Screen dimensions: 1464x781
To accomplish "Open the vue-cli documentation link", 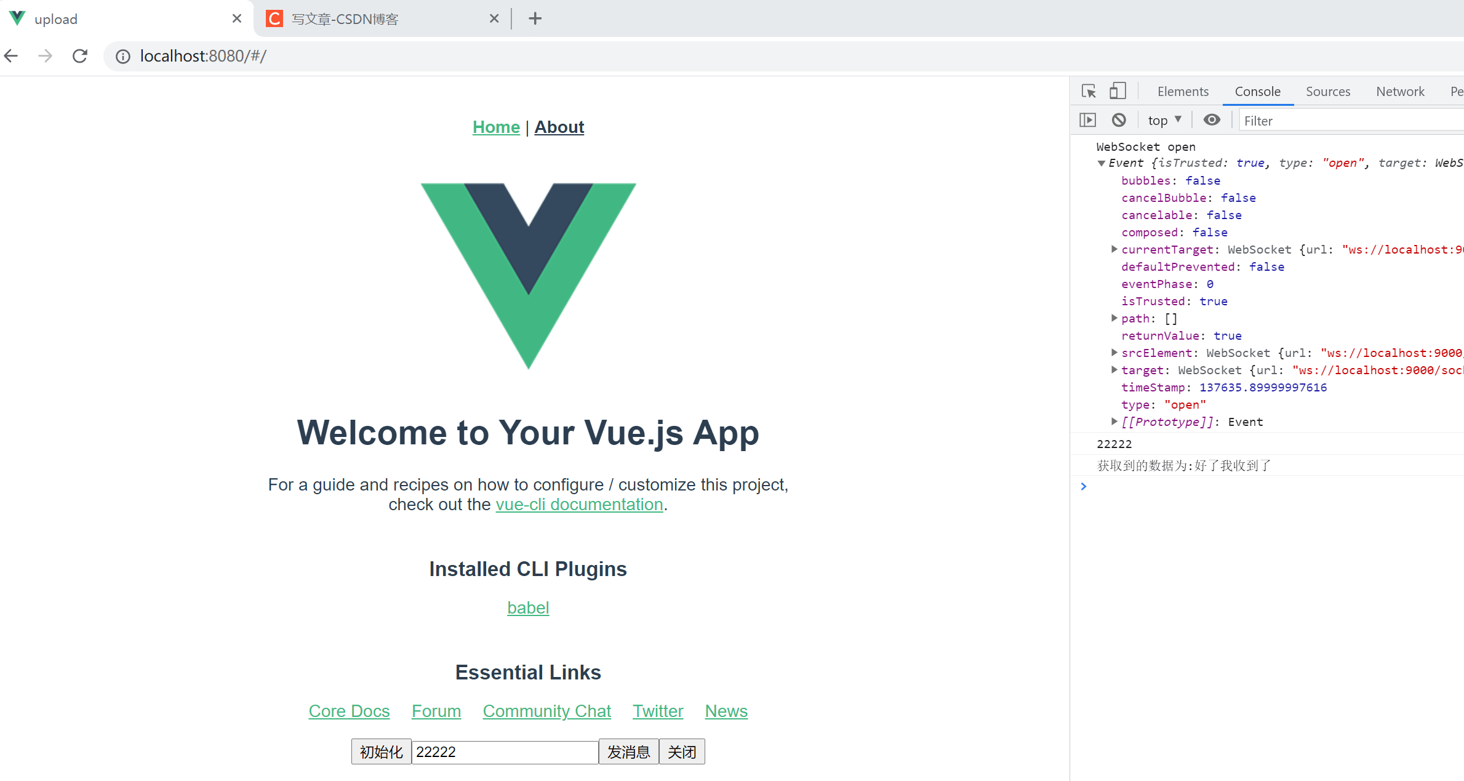I will 579,504.
